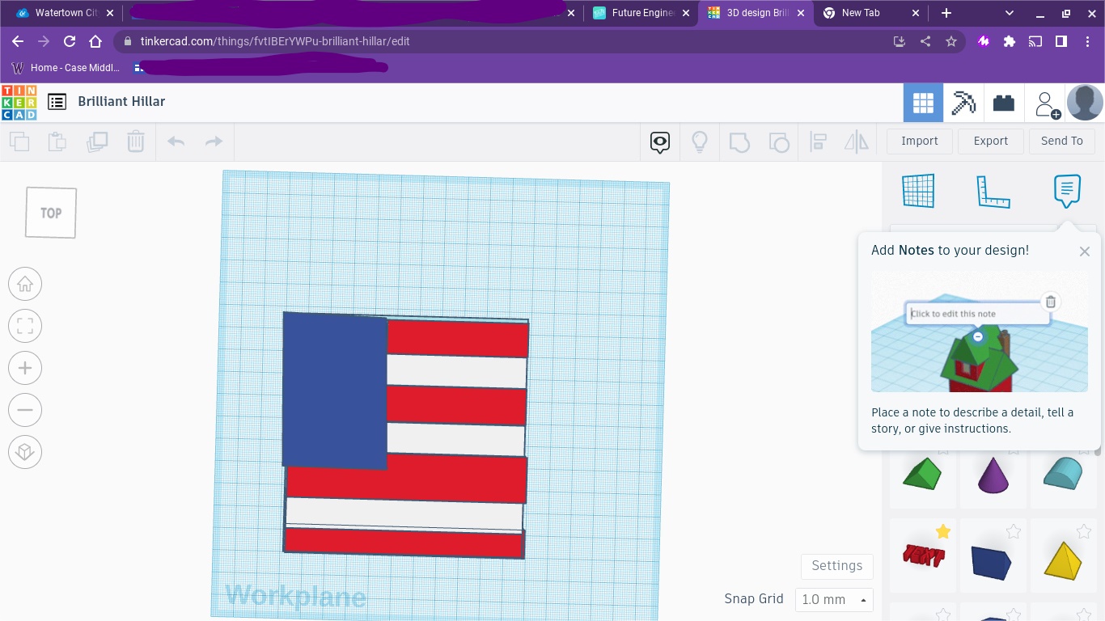Click the Mirror tool icon
This screenshot has width=1105, height=621.
856,143
